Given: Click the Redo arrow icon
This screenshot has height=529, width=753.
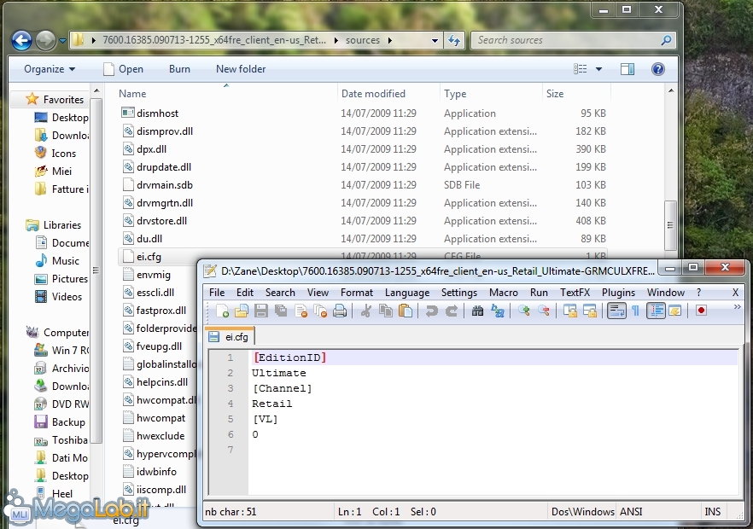Looking at the screenshot, I should (x=452, y=311).
